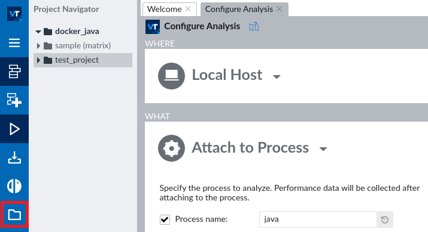Viewport: 428px width, 232px height.
Task: Click the gear icon beside Attach to Process
Action: tap(171, 149)
